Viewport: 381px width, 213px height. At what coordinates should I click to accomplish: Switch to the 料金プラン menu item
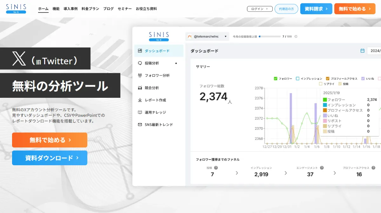(x=90, y=9)
